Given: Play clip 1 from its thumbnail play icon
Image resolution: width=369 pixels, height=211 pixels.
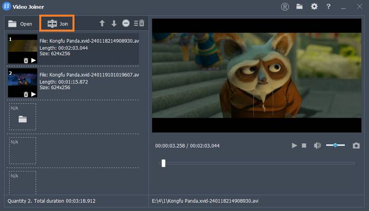Looking at the screenshot, I should pos(34,60).
